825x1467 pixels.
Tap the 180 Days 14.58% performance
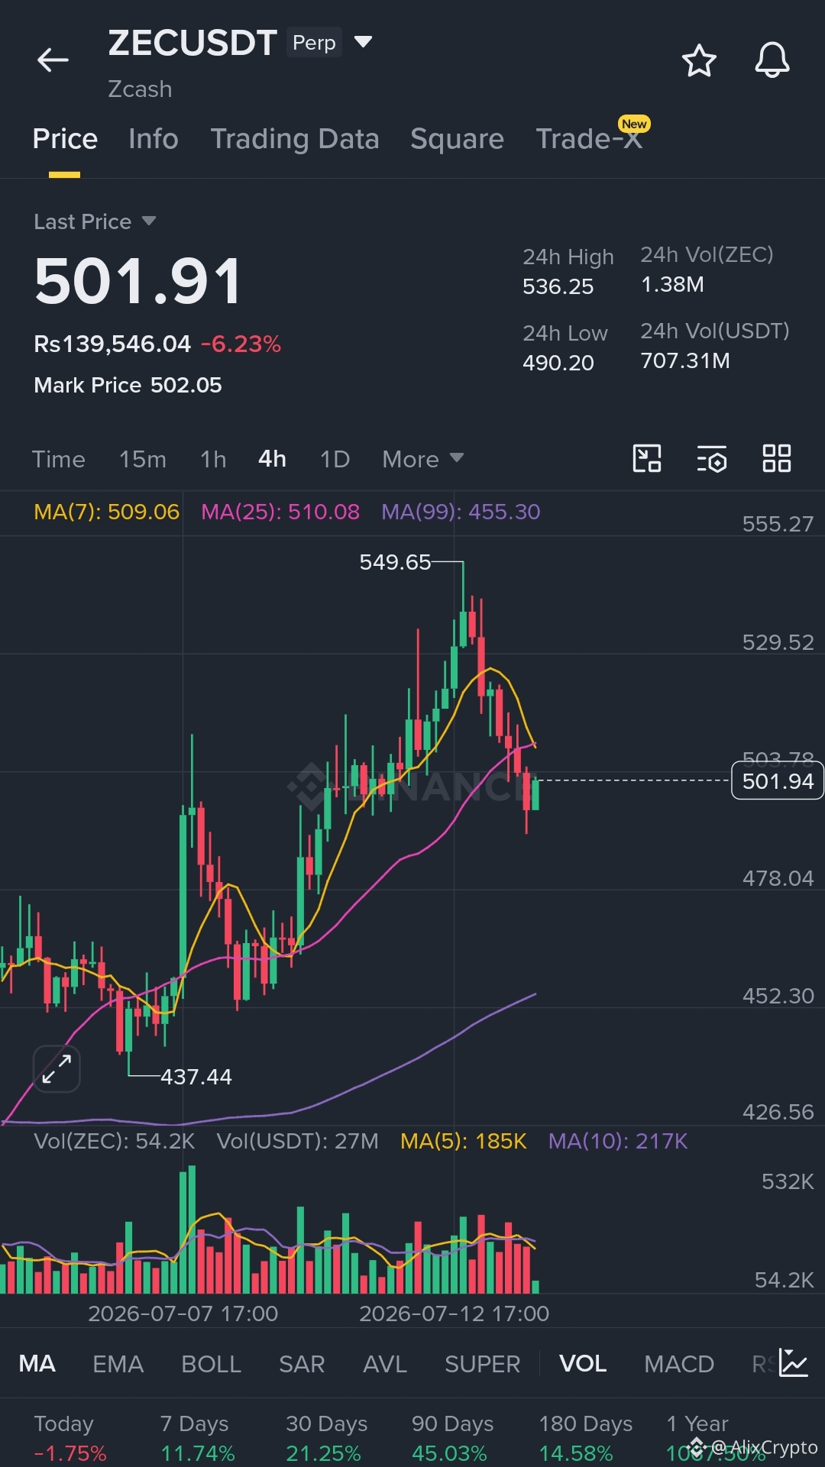586,1439
